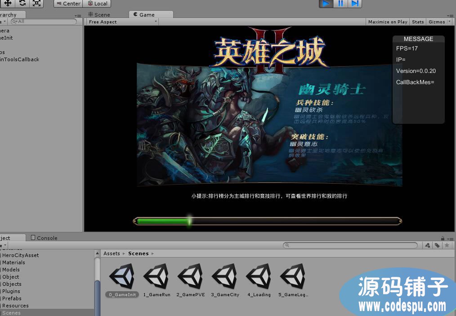This screenshot has width=456, height=316.
Task: Select the 2_GamePVE scene asset
Action: click(191, 280)
